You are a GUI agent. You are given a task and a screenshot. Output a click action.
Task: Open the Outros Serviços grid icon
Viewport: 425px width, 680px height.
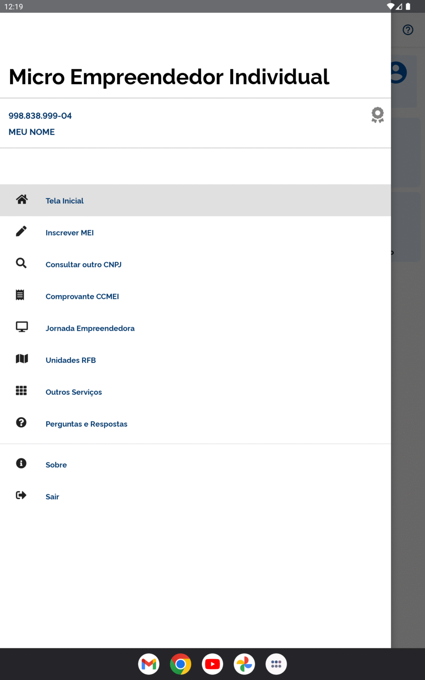pos(21,390)
